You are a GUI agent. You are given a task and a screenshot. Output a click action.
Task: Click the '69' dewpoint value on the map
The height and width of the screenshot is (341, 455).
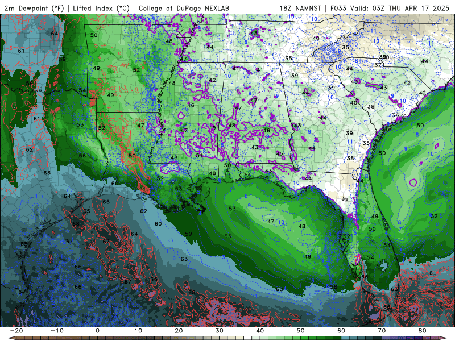[63, 59]
